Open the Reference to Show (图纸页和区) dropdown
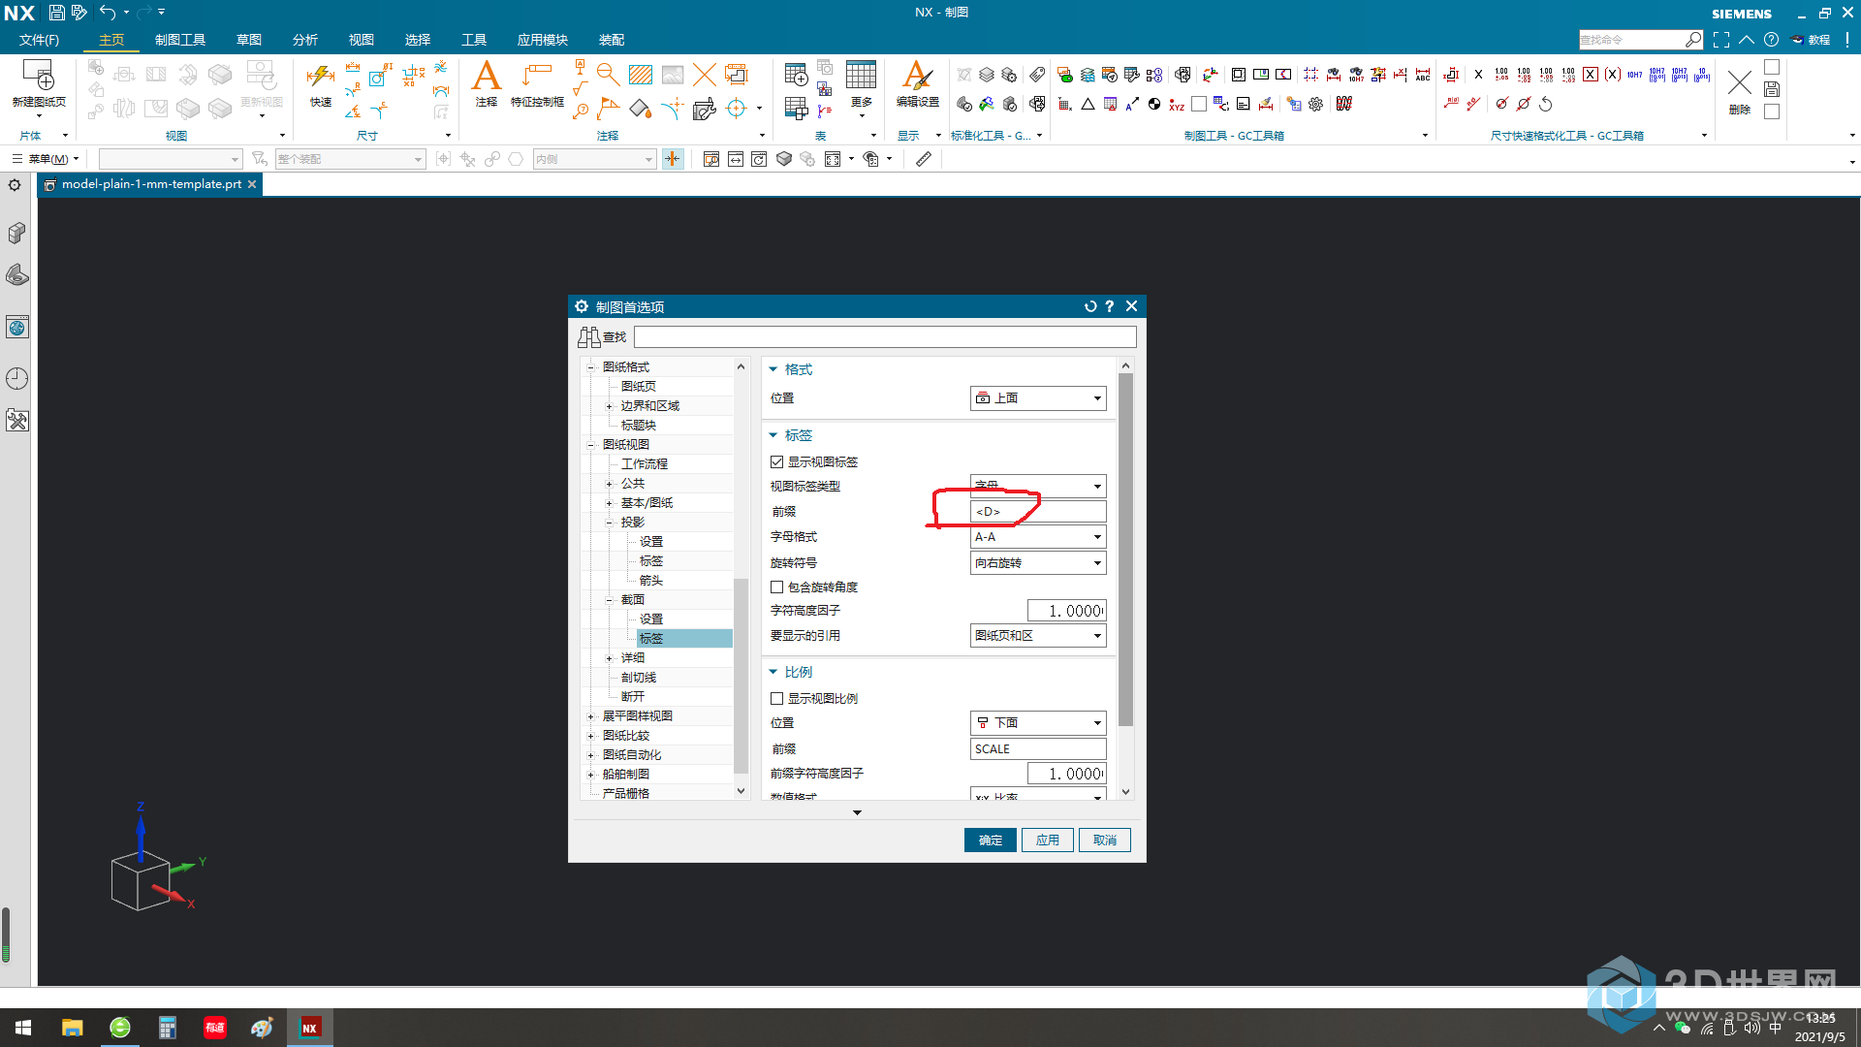The width and height of the screenshot is (1861, 1047). pyautogui.click(x=1038, y=636)
